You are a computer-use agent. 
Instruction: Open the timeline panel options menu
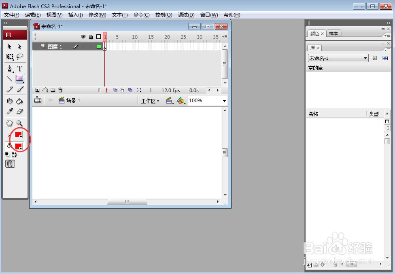[x=225, y=37]
